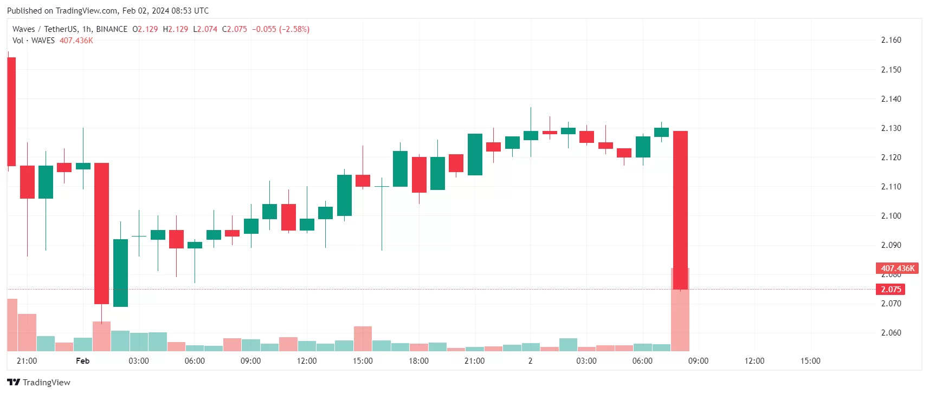The width and height of the screenshot is (929, 394).
Task: Open the TradingView text link at bottom
Action: tap(47, 382)
